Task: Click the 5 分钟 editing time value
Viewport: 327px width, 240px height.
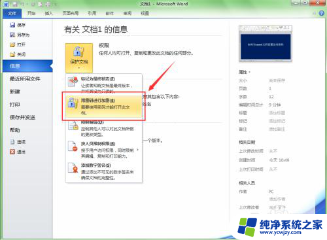Action: tap(275, 105)
